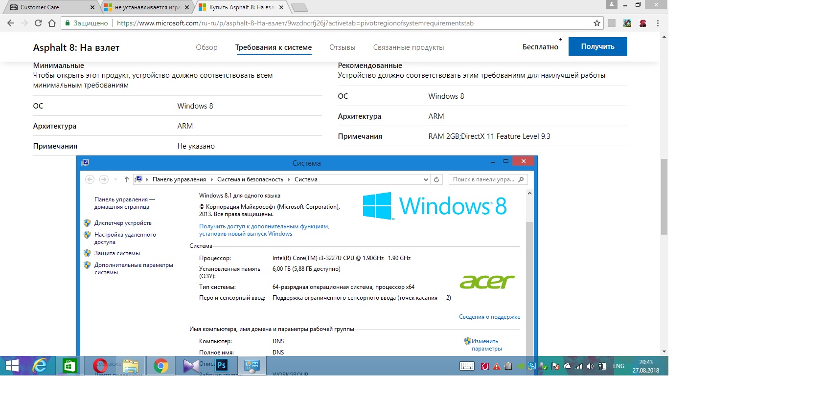
Task: Open Дополнительные параметры системы
Action: coord(134,268)
